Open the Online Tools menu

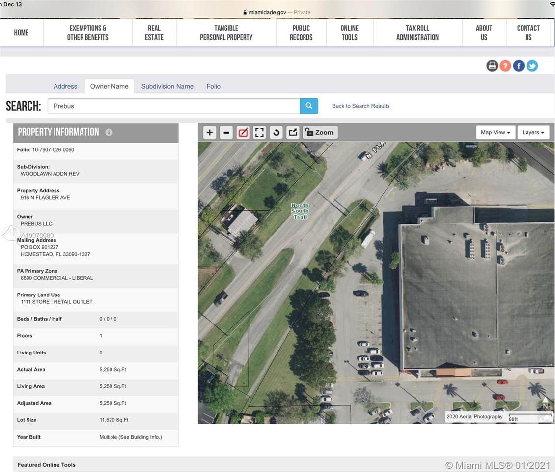(x=349, y=33)
